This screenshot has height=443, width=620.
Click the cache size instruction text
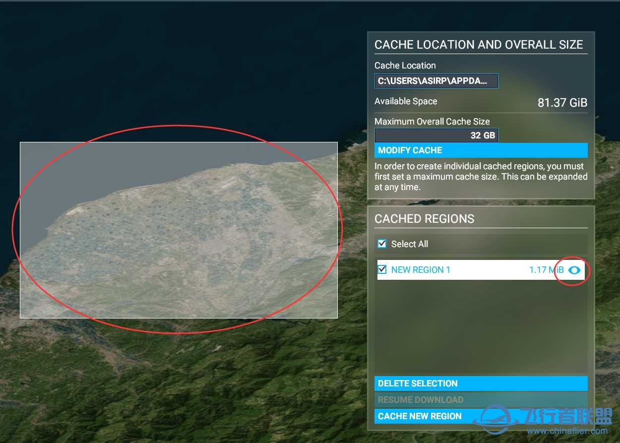480,177
